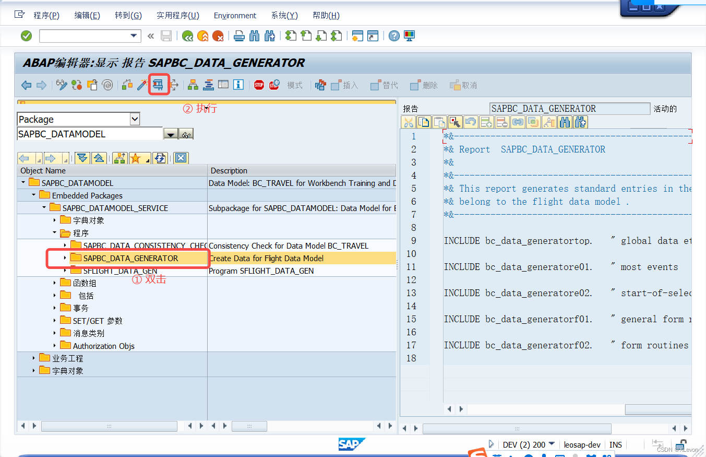The height and width of the screenshot is (457, 706).
Task: Click the Print icon
Action: tap(239, 36)
